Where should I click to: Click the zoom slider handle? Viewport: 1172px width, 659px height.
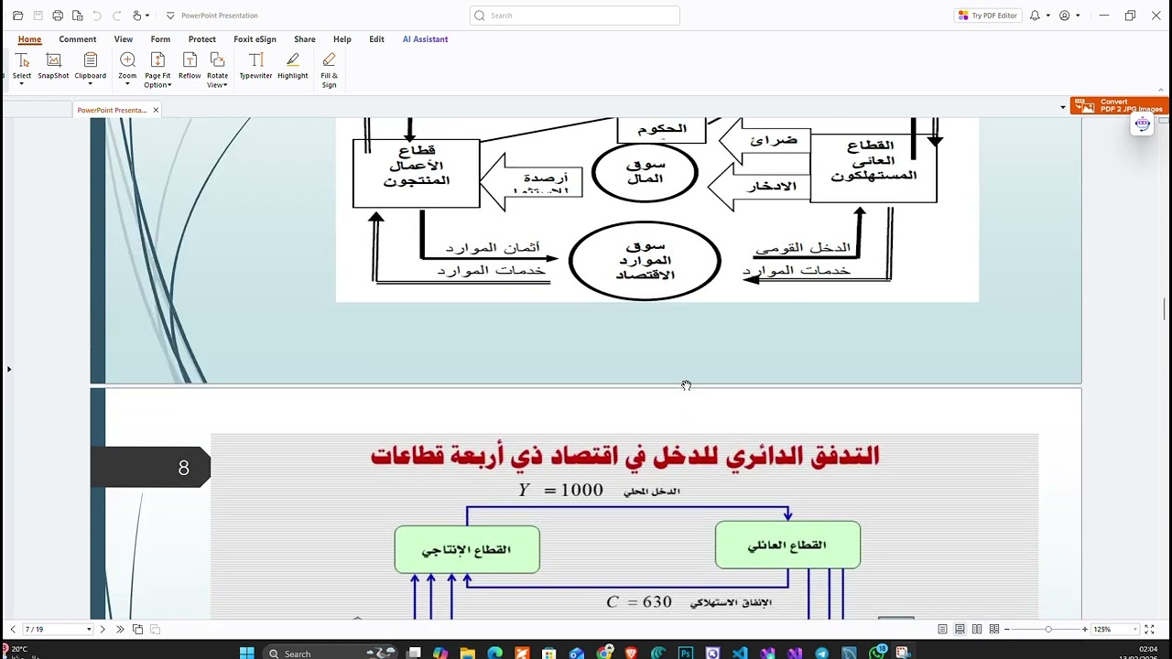(x=1048, y=629)
